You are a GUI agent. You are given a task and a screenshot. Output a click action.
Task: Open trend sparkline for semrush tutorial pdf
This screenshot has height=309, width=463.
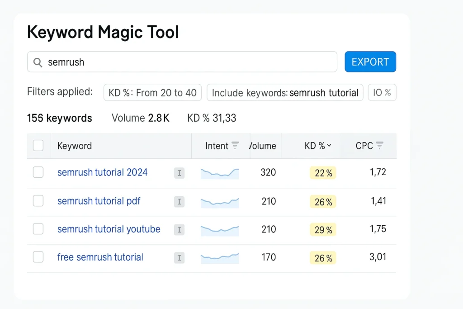(220, 202)
